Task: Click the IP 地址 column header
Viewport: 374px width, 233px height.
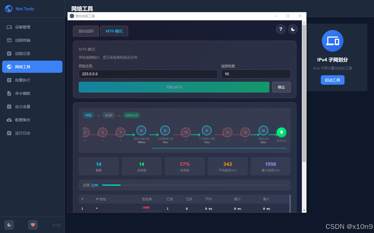Action: point(101,199)
